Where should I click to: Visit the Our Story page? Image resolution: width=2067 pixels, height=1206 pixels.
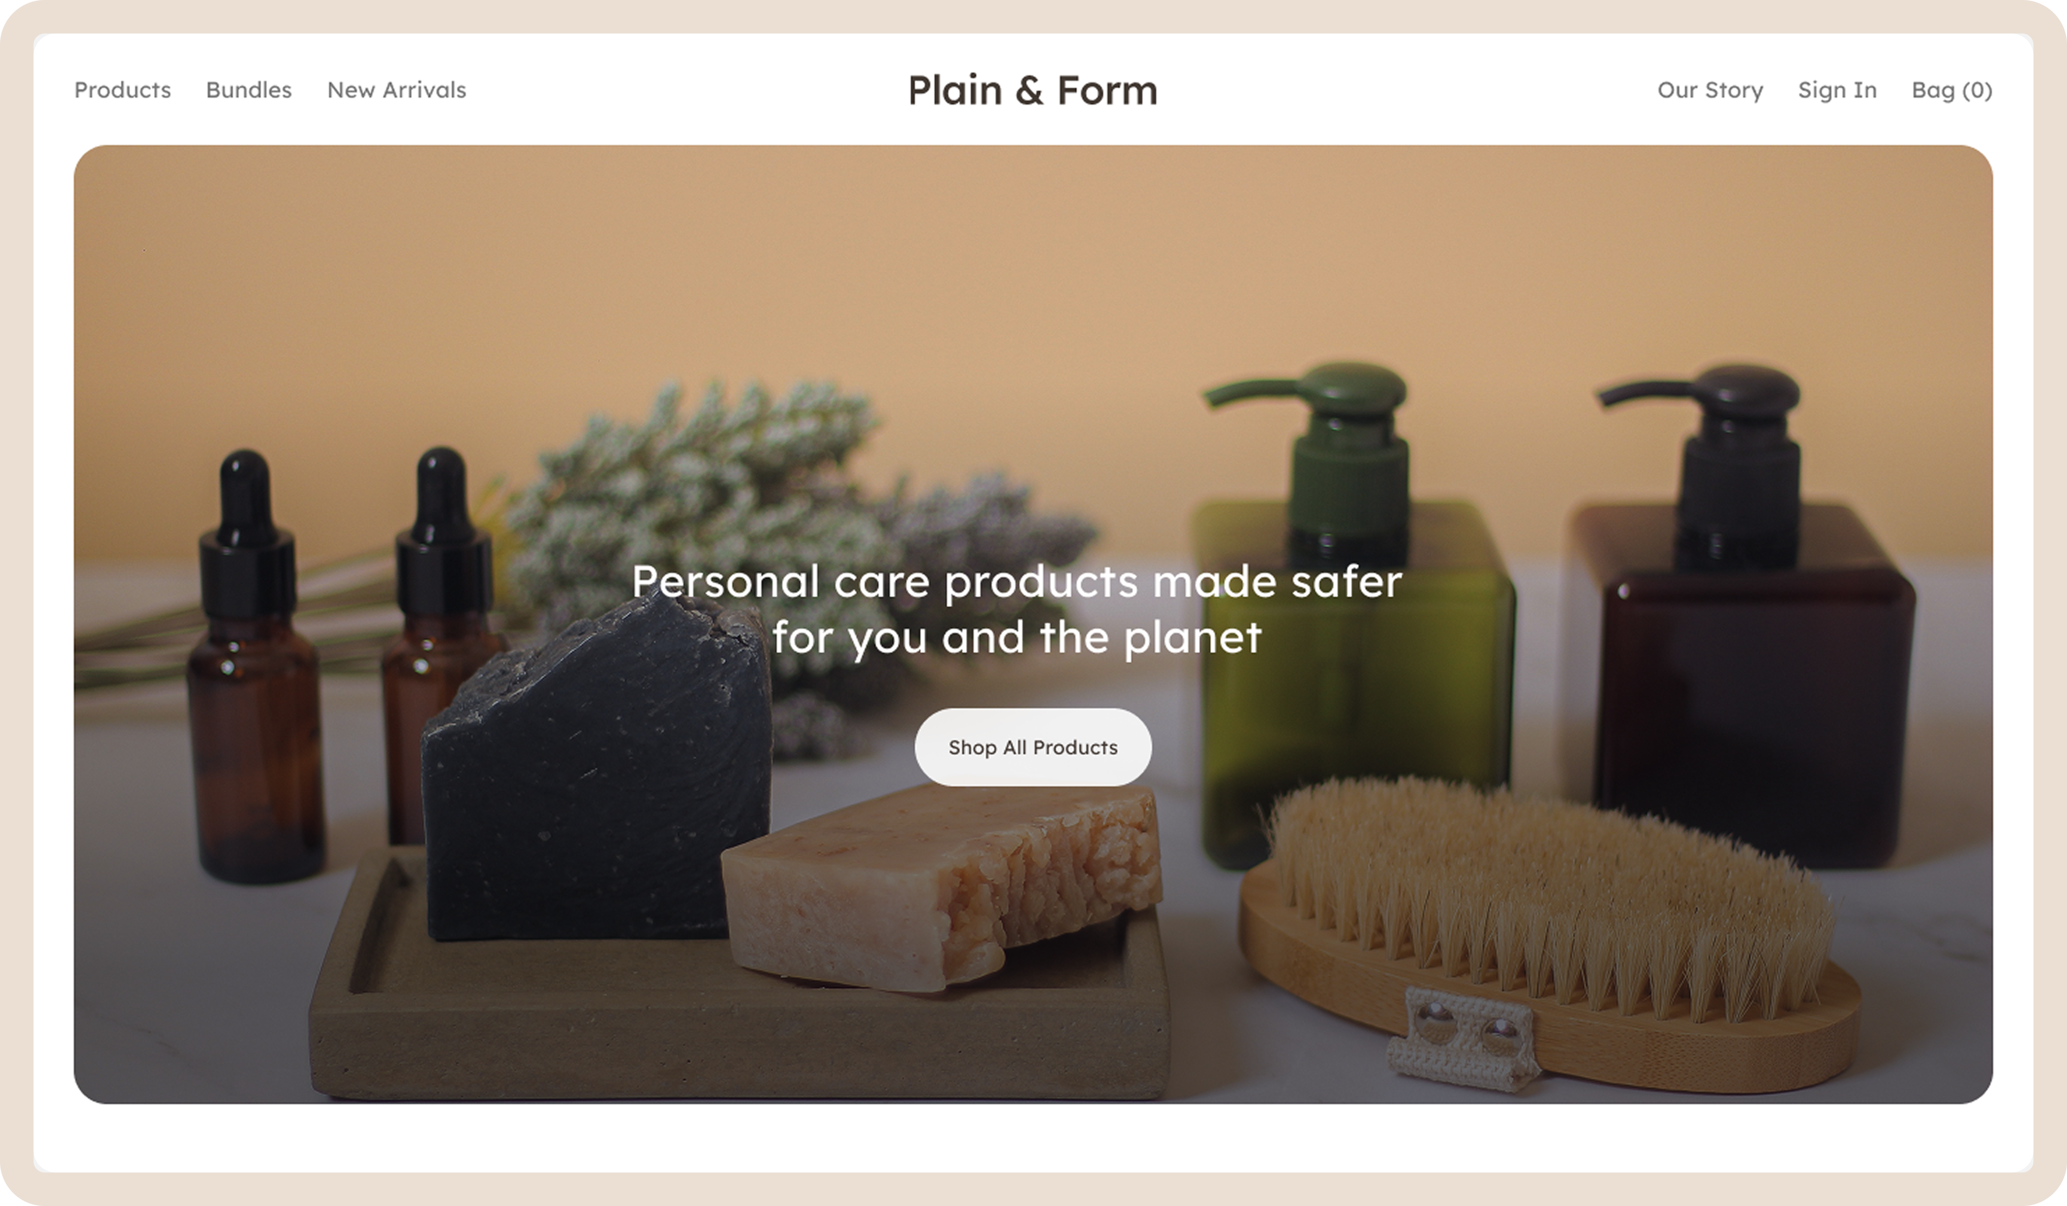[x=1709, y=90]
